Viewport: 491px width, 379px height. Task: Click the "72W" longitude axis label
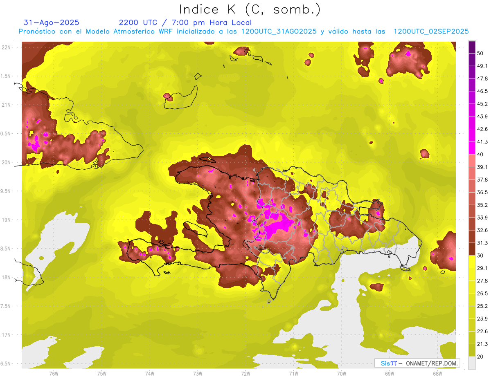pos(245,374)
